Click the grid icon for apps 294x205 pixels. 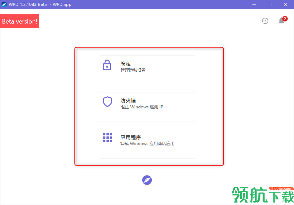107,137
